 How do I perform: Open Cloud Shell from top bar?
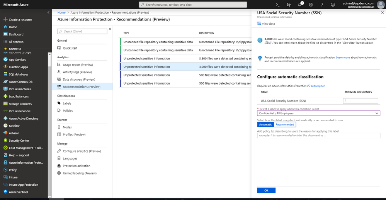coord(277,5)
